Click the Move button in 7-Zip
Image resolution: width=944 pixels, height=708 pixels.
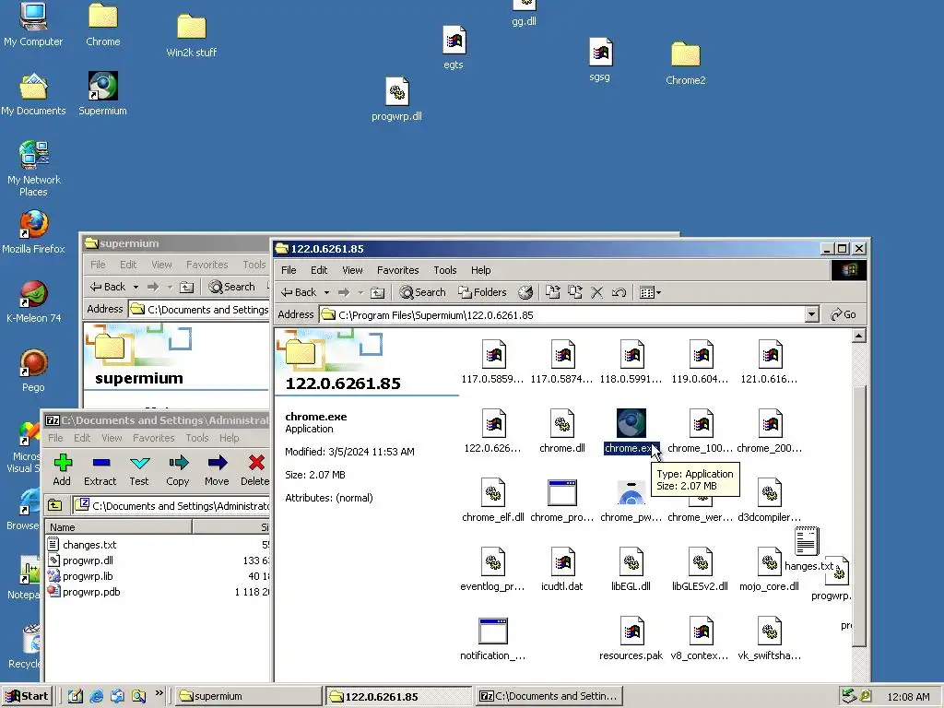(x=217, y=469)
